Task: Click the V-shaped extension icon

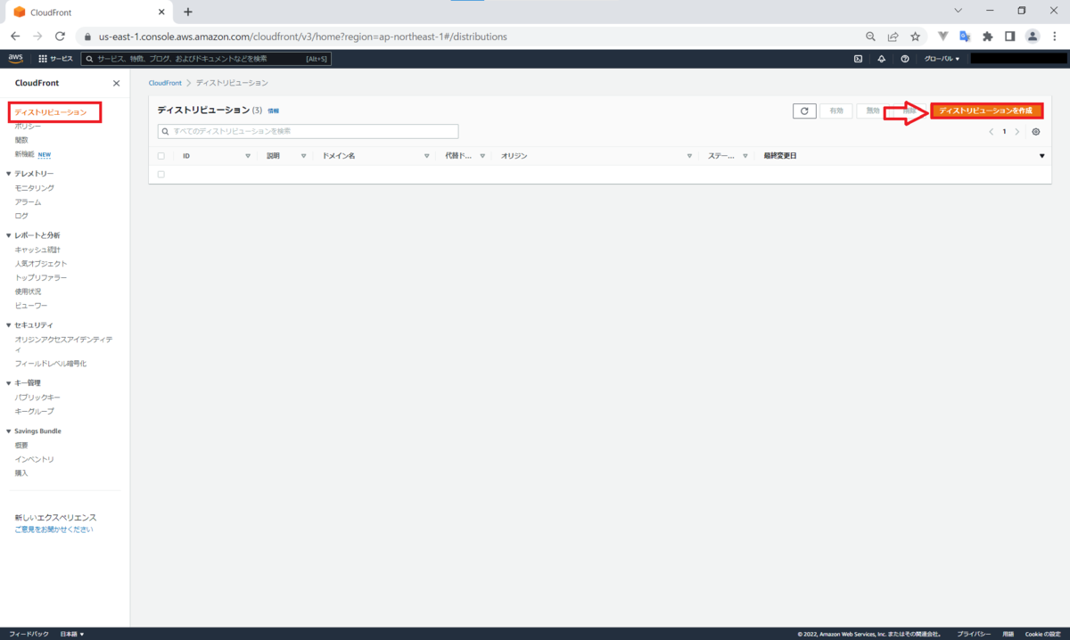Action: point(942,37)
